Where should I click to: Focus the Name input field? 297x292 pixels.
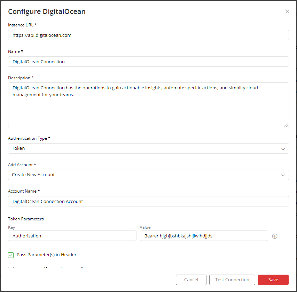click(148, 62)
